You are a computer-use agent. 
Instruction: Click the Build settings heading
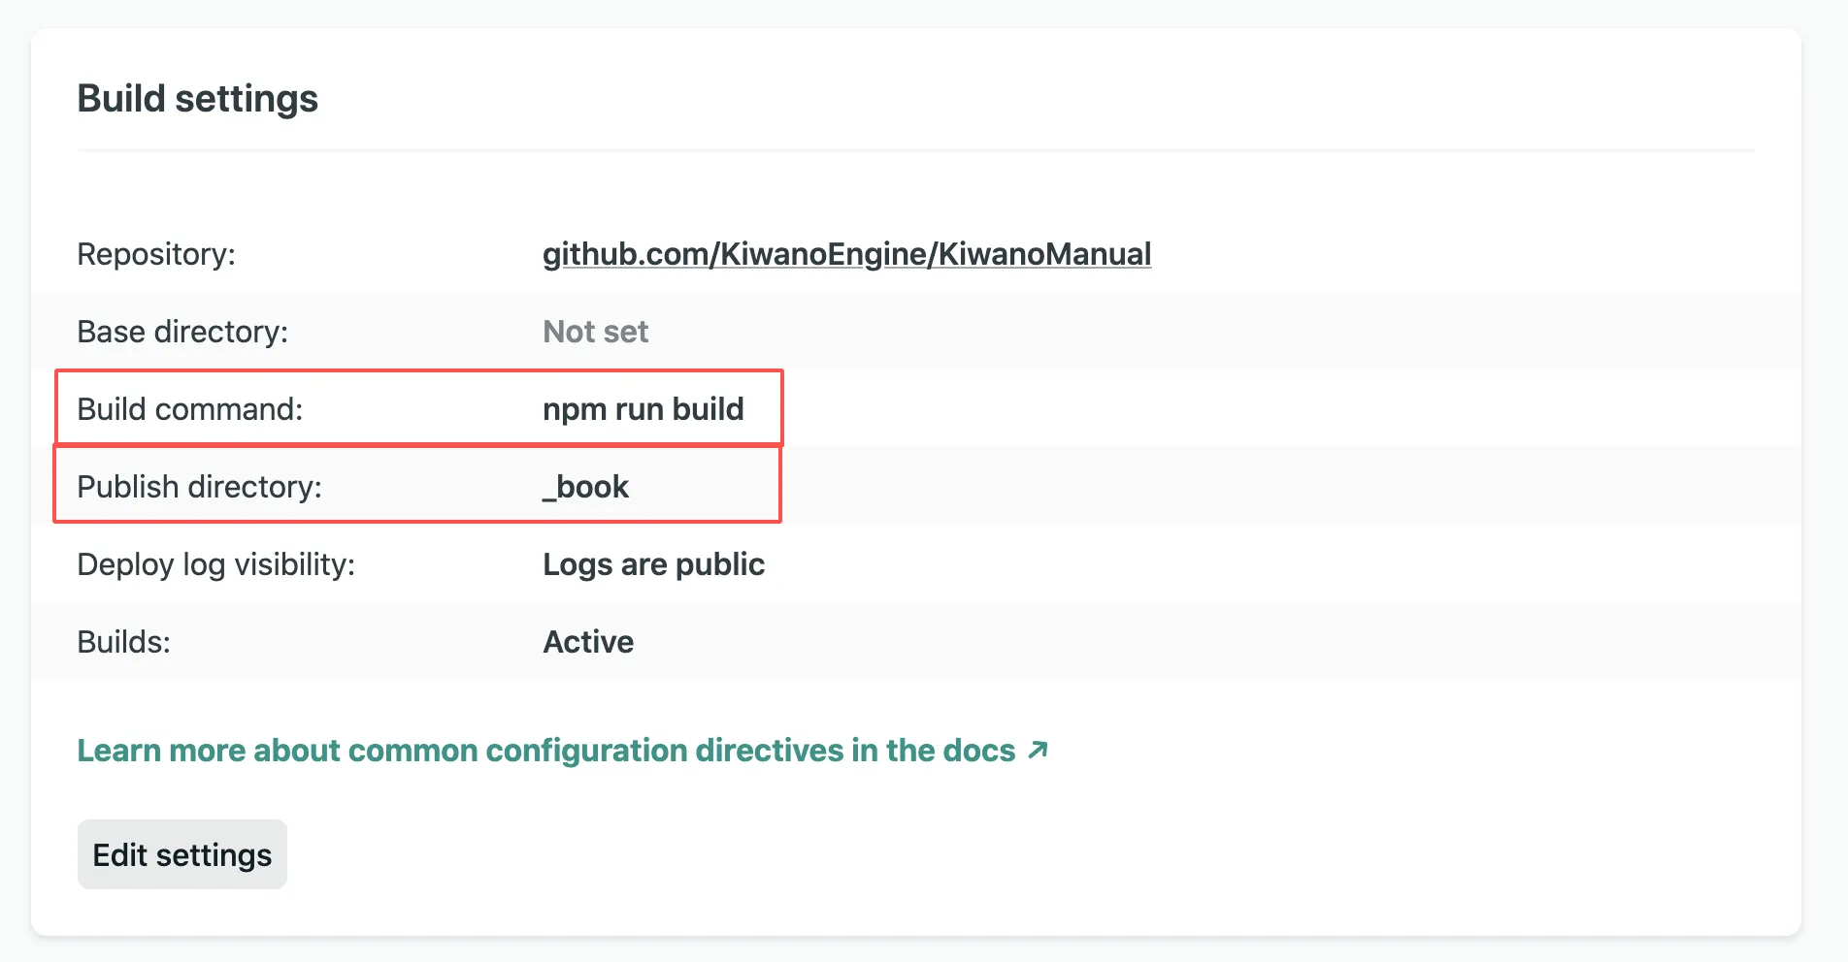click(197, 99)
